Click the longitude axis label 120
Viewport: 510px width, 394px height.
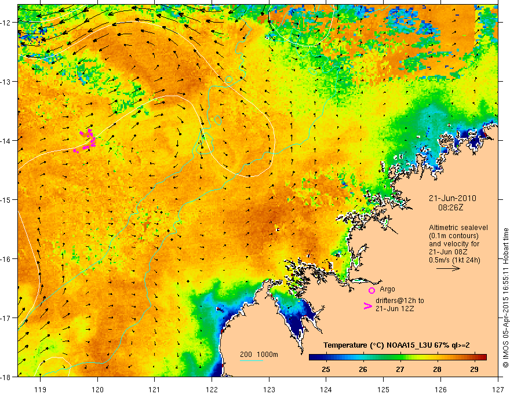pyautogui.click(x=97, y=389)
